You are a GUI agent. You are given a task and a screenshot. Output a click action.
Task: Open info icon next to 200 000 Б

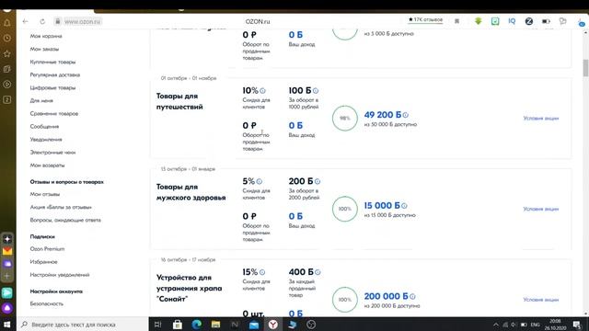412,296
